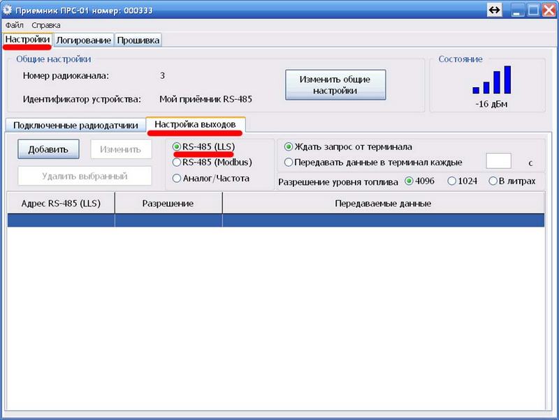Open the Справка menu

pos(46,25)
